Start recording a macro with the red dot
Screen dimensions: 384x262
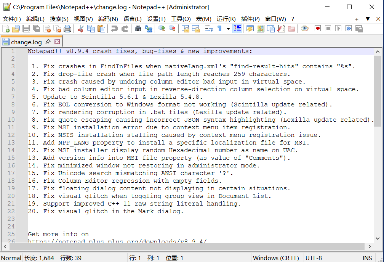click(318, 29)
